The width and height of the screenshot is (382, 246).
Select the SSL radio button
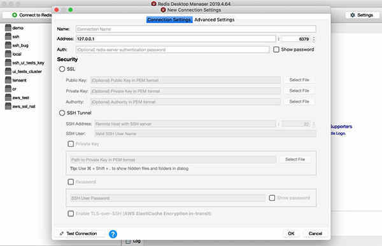pyautogui.click(x=62, y=69)
